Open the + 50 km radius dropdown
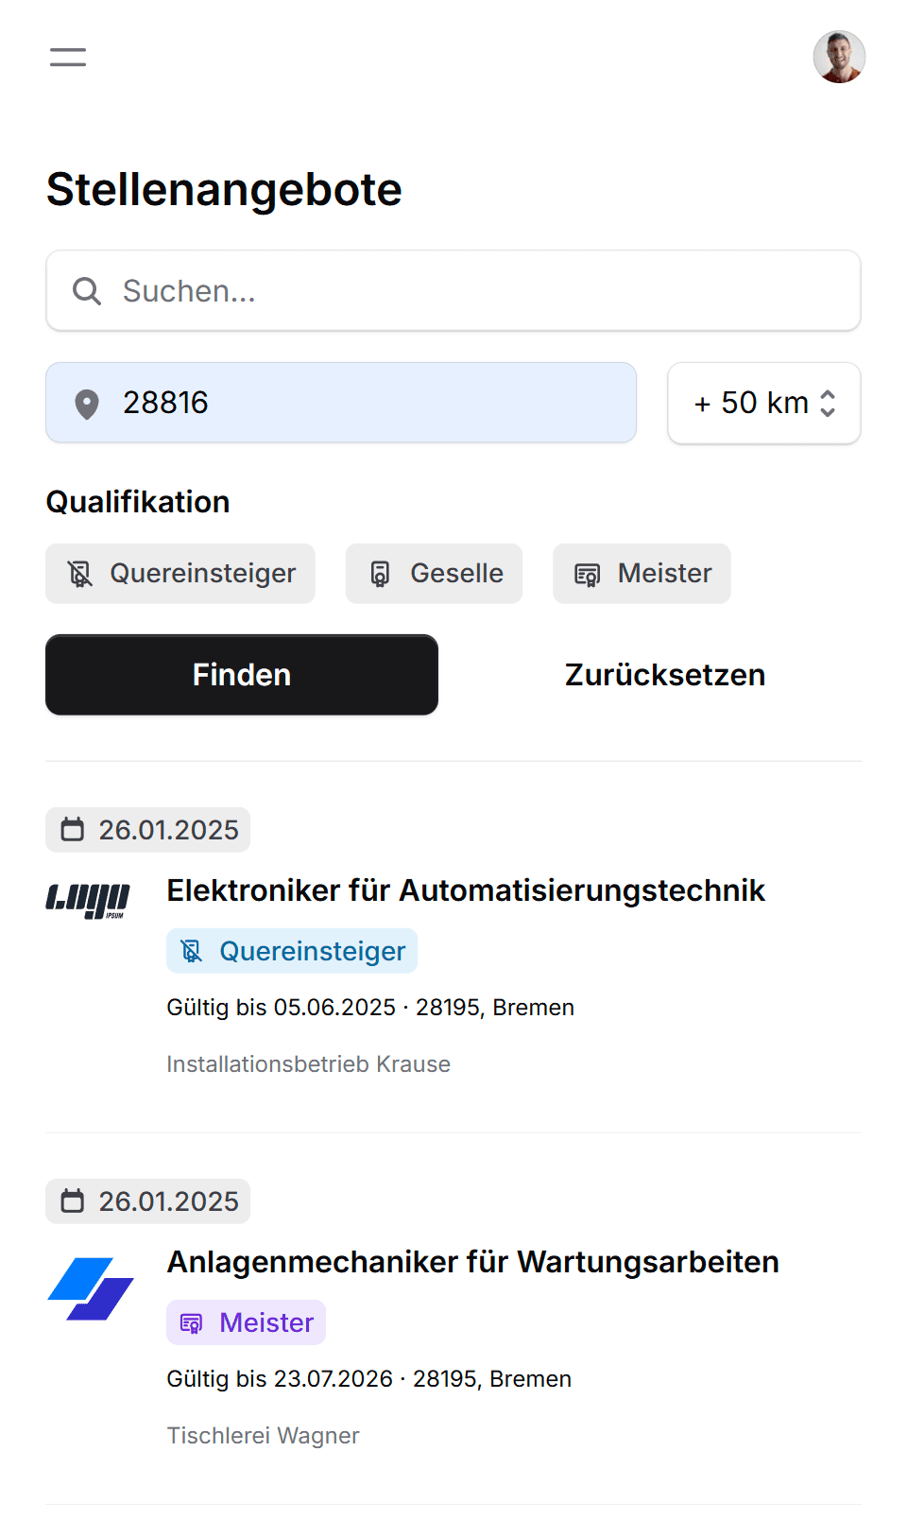Image resolution: width=907 pixels, height=1520 pixels. pyautogui.click(x=763, y=403)
